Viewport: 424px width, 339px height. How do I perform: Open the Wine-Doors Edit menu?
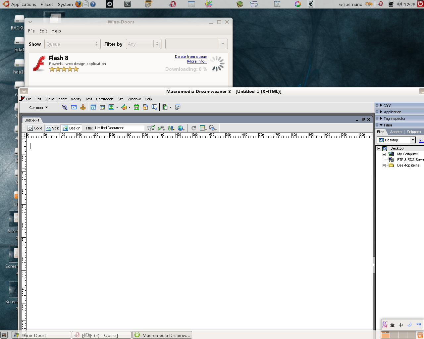pos(43,31)
